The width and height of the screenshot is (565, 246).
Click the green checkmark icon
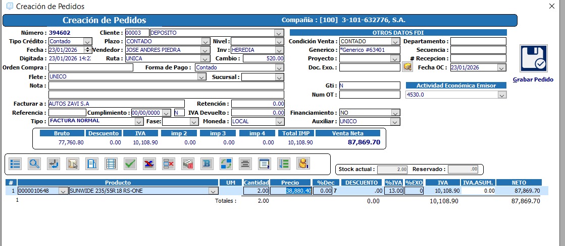click(x=130, y=164)
